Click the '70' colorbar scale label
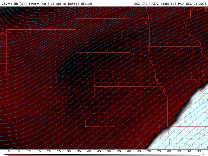This screenshot has width=208, height=156. [x=149, y=151]
